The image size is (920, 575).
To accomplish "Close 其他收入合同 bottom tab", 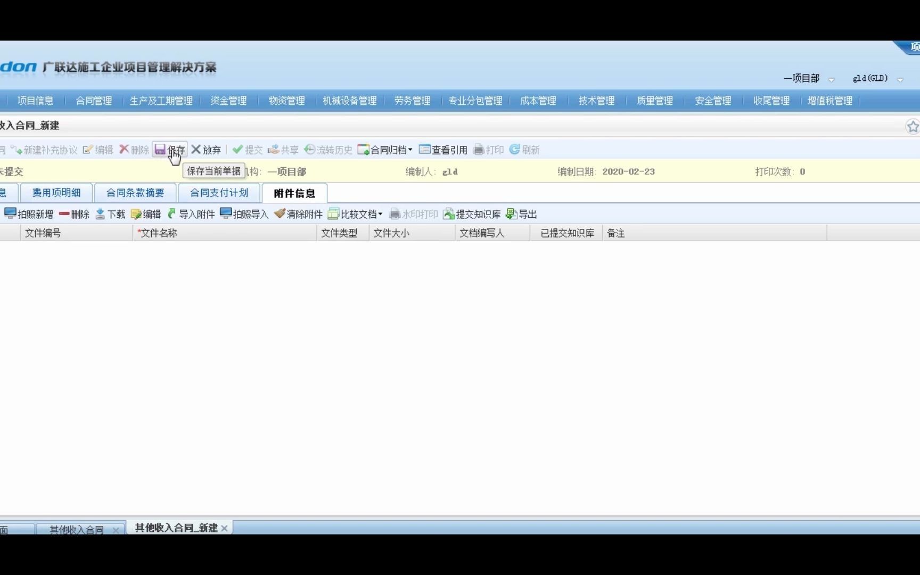I will 116,530.
